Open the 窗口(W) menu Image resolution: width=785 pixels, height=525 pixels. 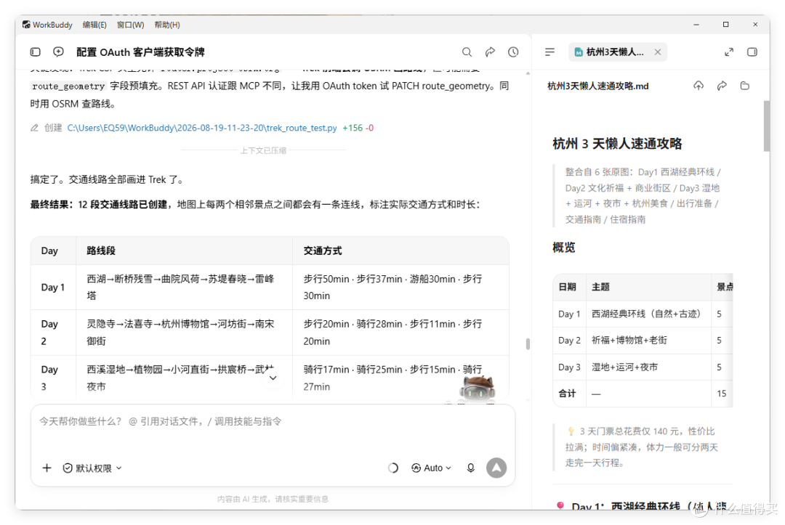[x=130, y=25]
